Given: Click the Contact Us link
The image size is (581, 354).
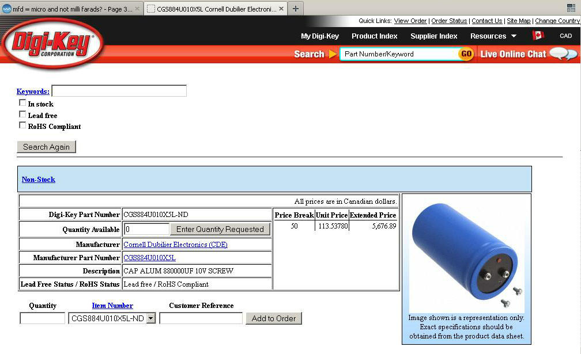Looking at the screenshot, I should (x=487, y=21).
